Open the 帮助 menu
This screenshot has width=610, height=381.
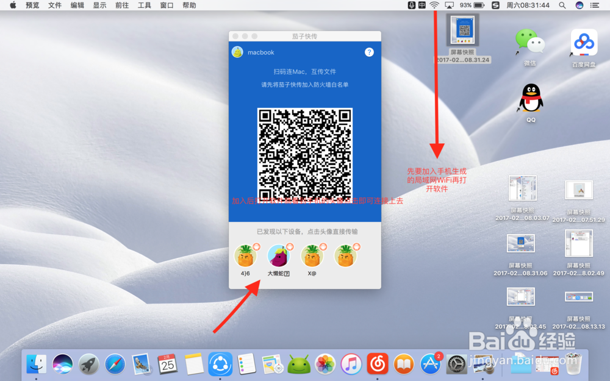[x=190, y=5]
